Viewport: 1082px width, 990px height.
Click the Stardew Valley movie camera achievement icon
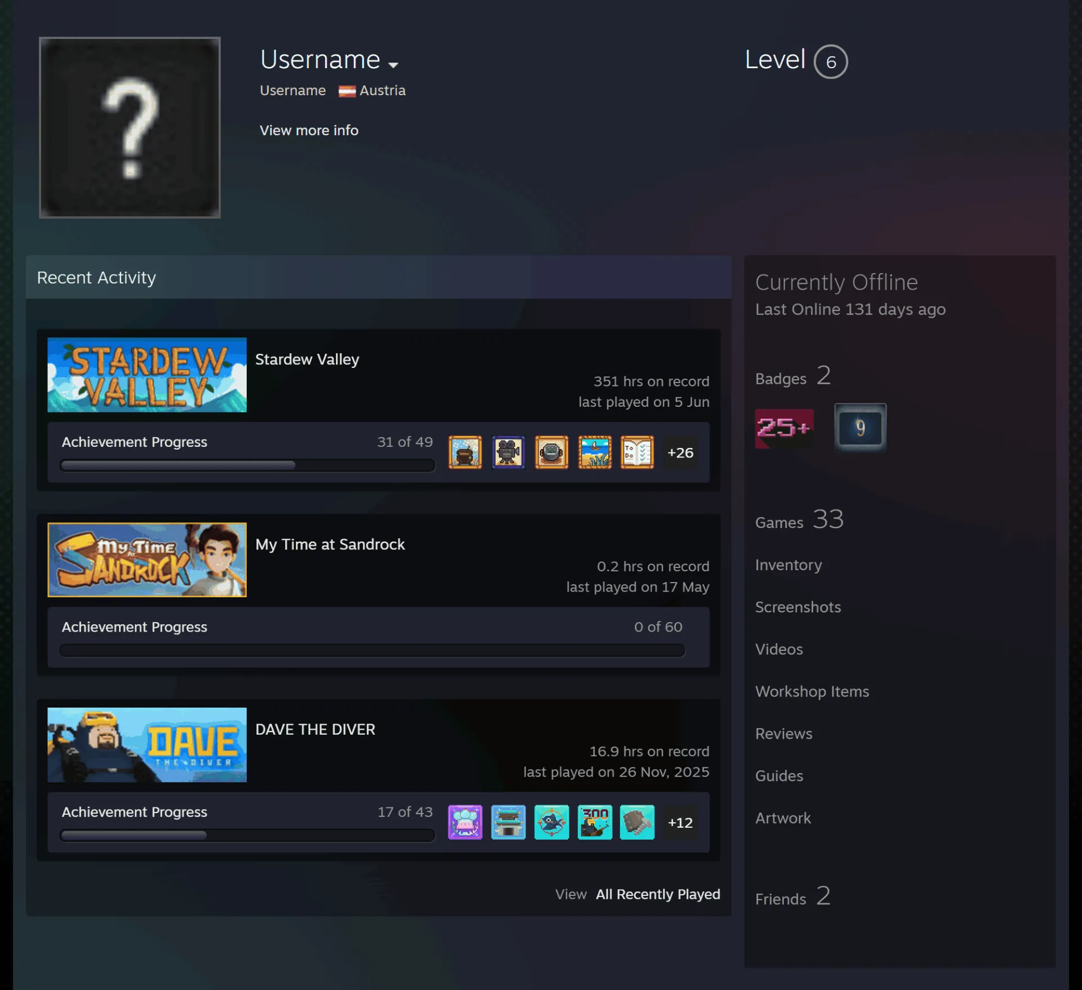pyautogui.click(x=508, y=452)
